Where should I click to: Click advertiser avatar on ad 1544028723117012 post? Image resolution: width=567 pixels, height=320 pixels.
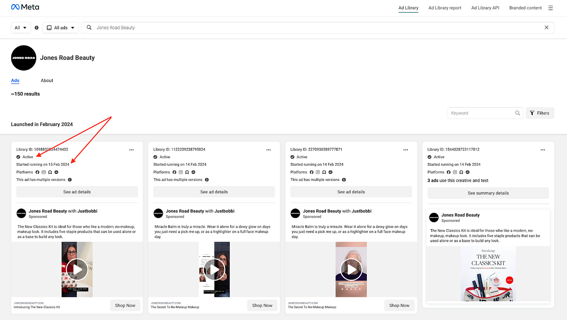434,217
